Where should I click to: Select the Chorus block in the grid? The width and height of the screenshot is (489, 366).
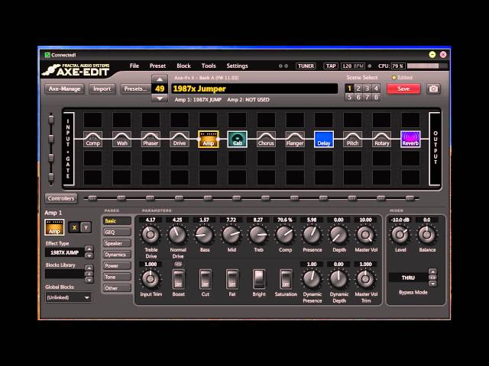266,139
